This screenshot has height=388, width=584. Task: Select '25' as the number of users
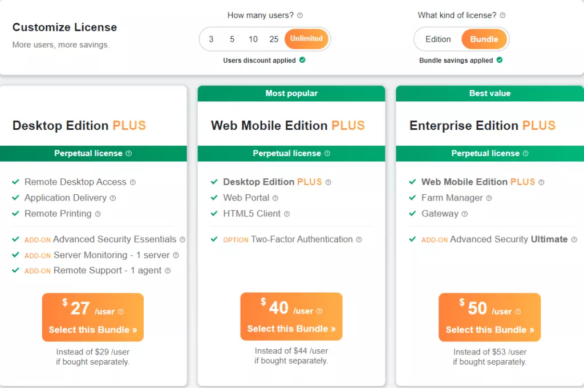(274, 39)
